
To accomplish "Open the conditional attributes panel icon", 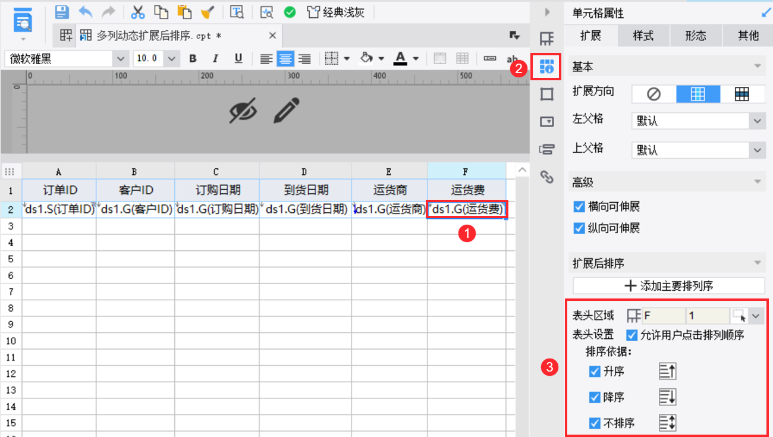I will point(546,149).
